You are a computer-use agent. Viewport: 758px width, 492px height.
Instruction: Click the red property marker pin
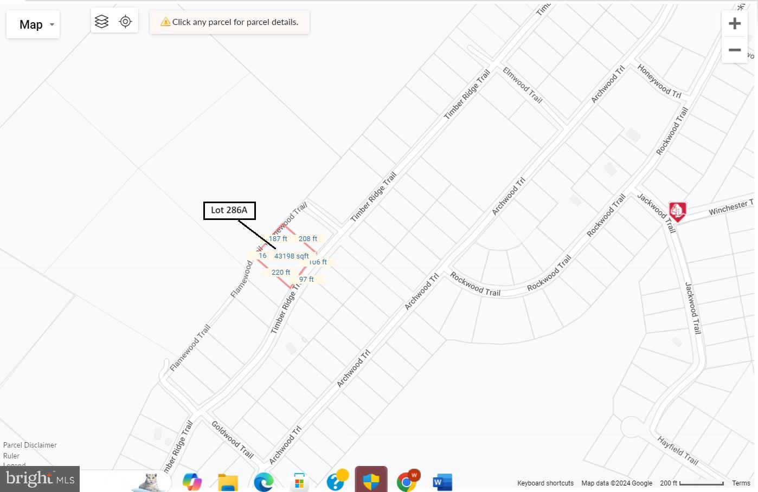677,211
